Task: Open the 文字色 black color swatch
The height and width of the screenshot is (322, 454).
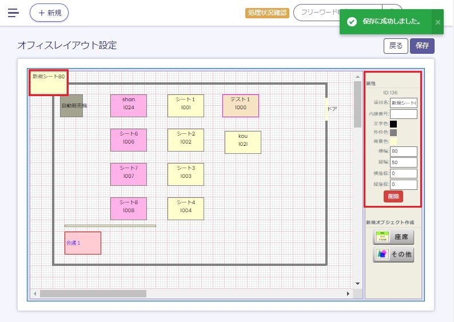Action: click(x=393, y=124)
